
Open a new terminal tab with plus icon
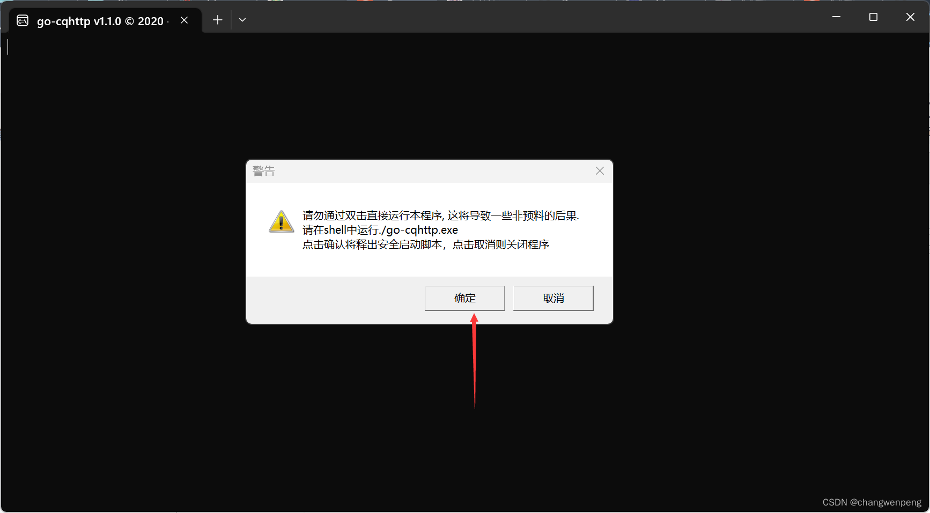click(x=217, y=20)
